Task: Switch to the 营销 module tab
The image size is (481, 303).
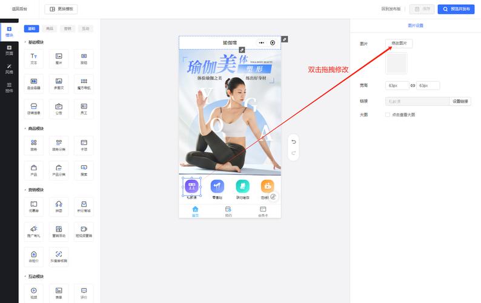Action: point(67,28)
